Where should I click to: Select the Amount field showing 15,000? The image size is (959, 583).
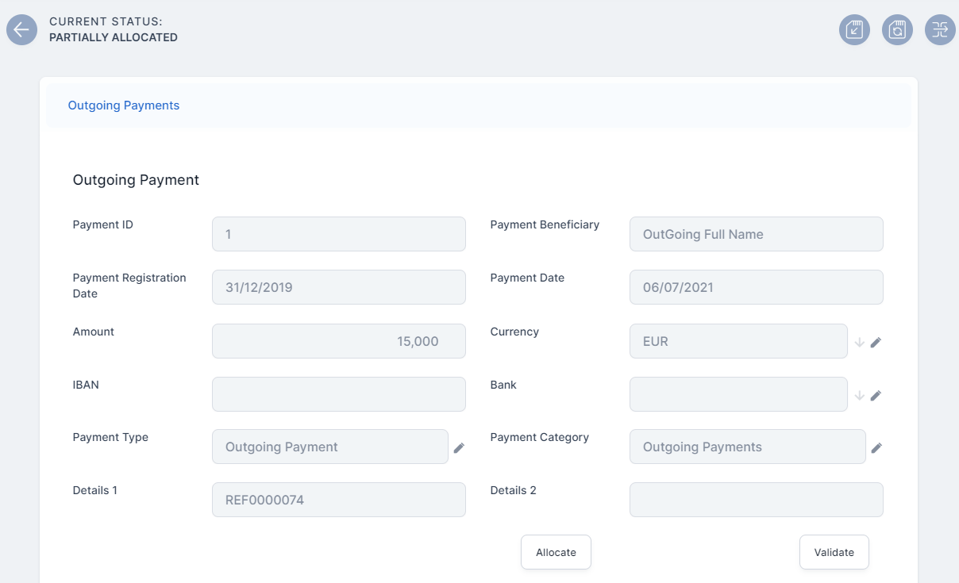338,341
